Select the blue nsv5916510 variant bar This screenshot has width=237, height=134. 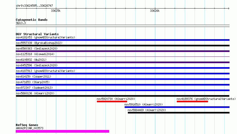coord(177,107)
